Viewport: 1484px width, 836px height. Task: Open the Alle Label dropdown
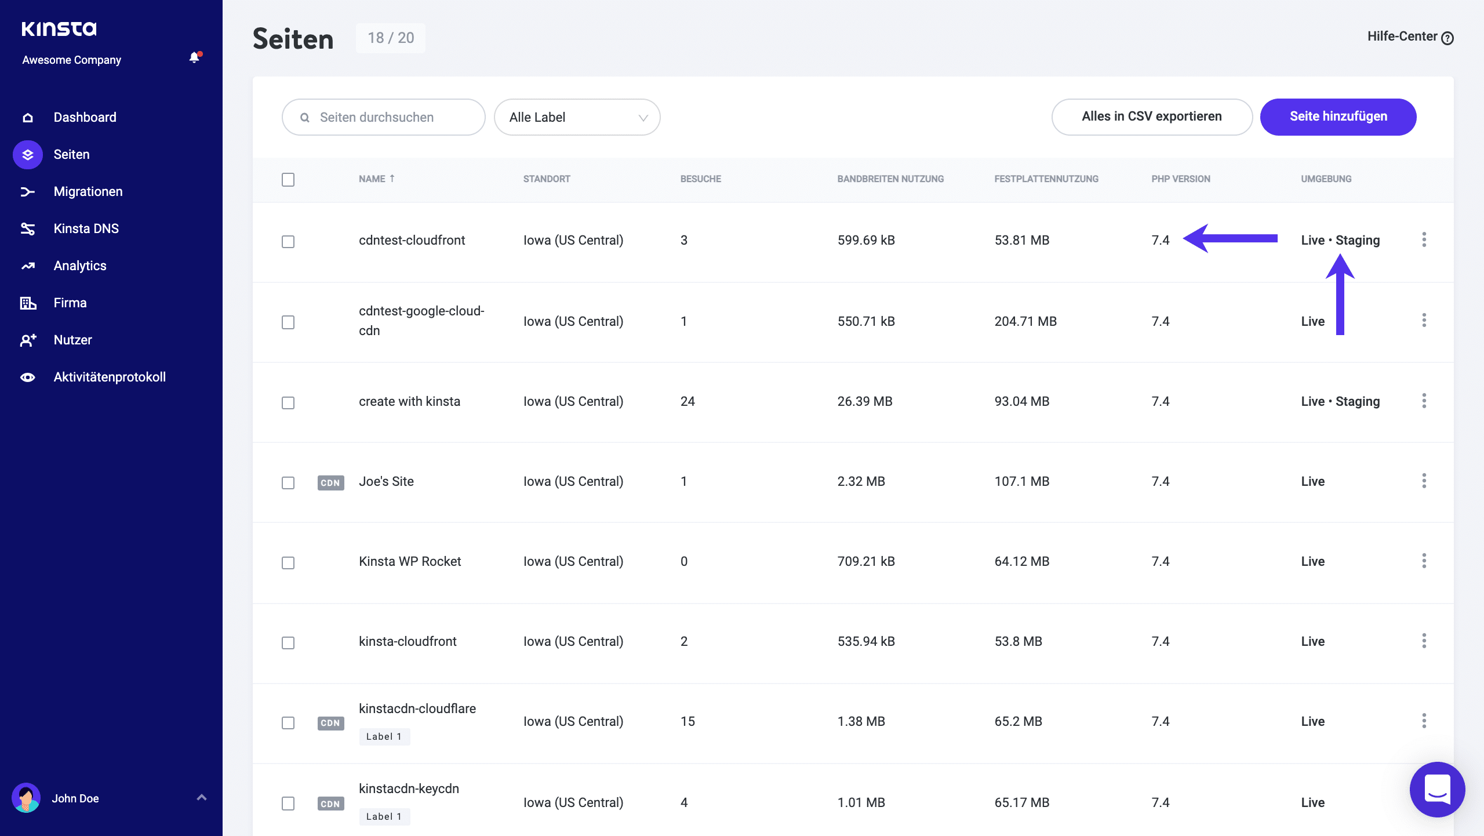(x=577, y=117)
